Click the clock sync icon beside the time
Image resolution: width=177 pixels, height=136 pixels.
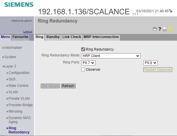(171, 11)
